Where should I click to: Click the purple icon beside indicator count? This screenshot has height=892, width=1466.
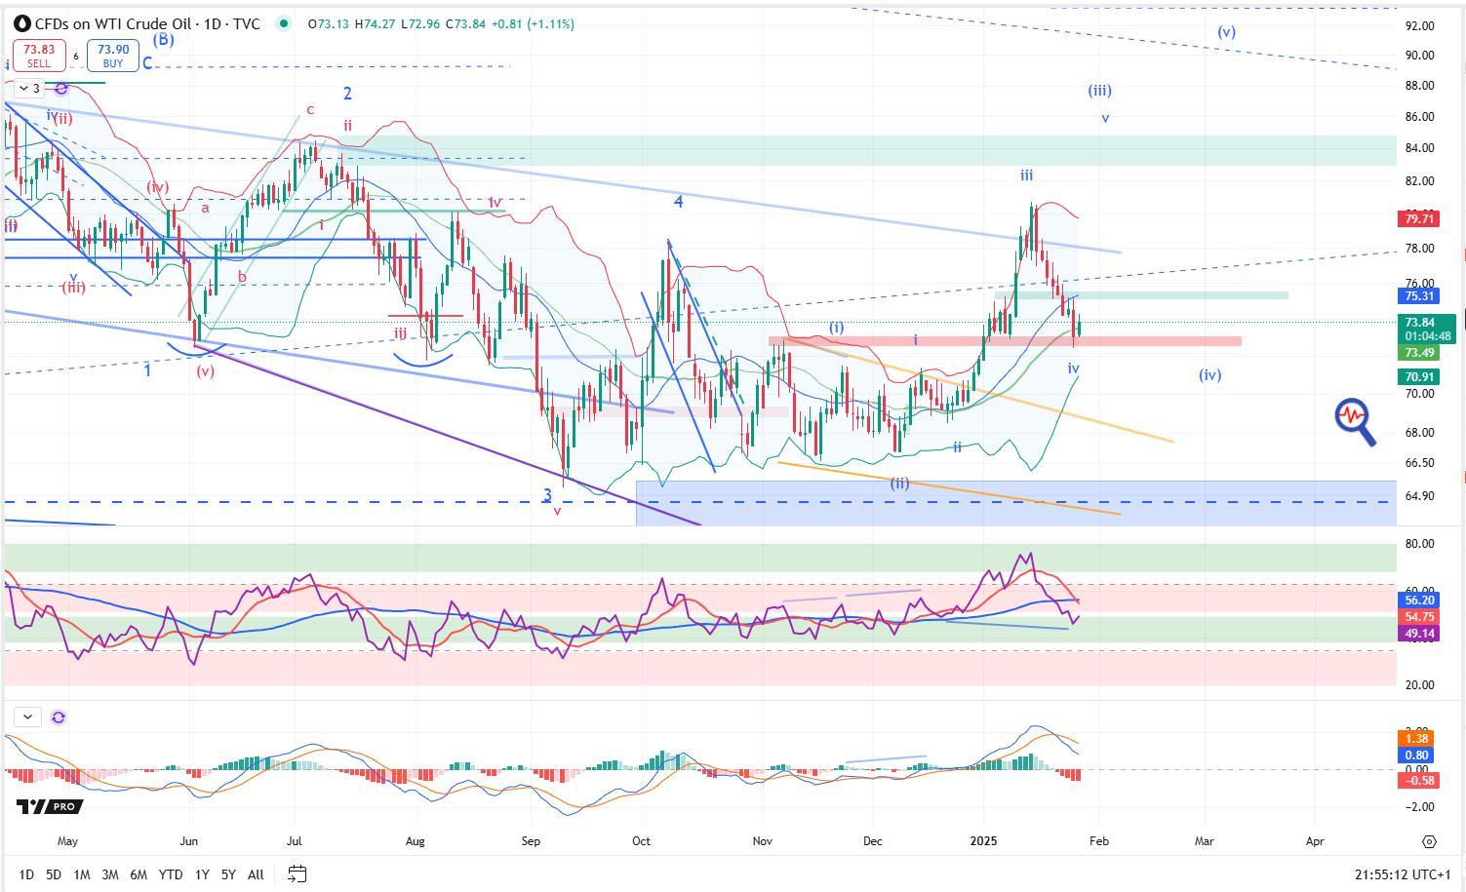(61, 89)
